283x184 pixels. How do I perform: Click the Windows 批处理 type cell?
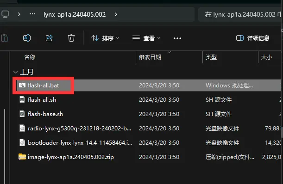[x=229, y=85]
